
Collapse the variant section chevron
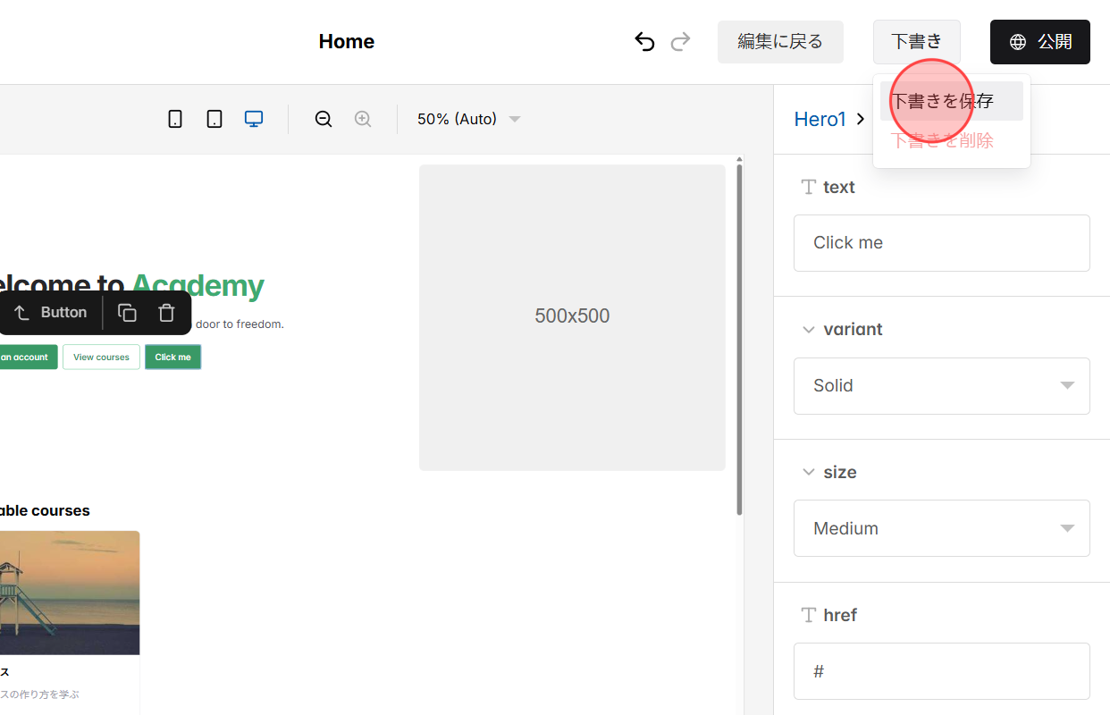pyautogui.click(x=809, y=329)
